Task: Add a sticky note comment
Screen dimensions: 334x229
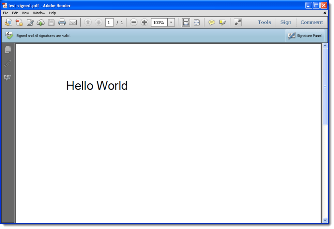Action: pyautogui.click(x=212, y=22)
